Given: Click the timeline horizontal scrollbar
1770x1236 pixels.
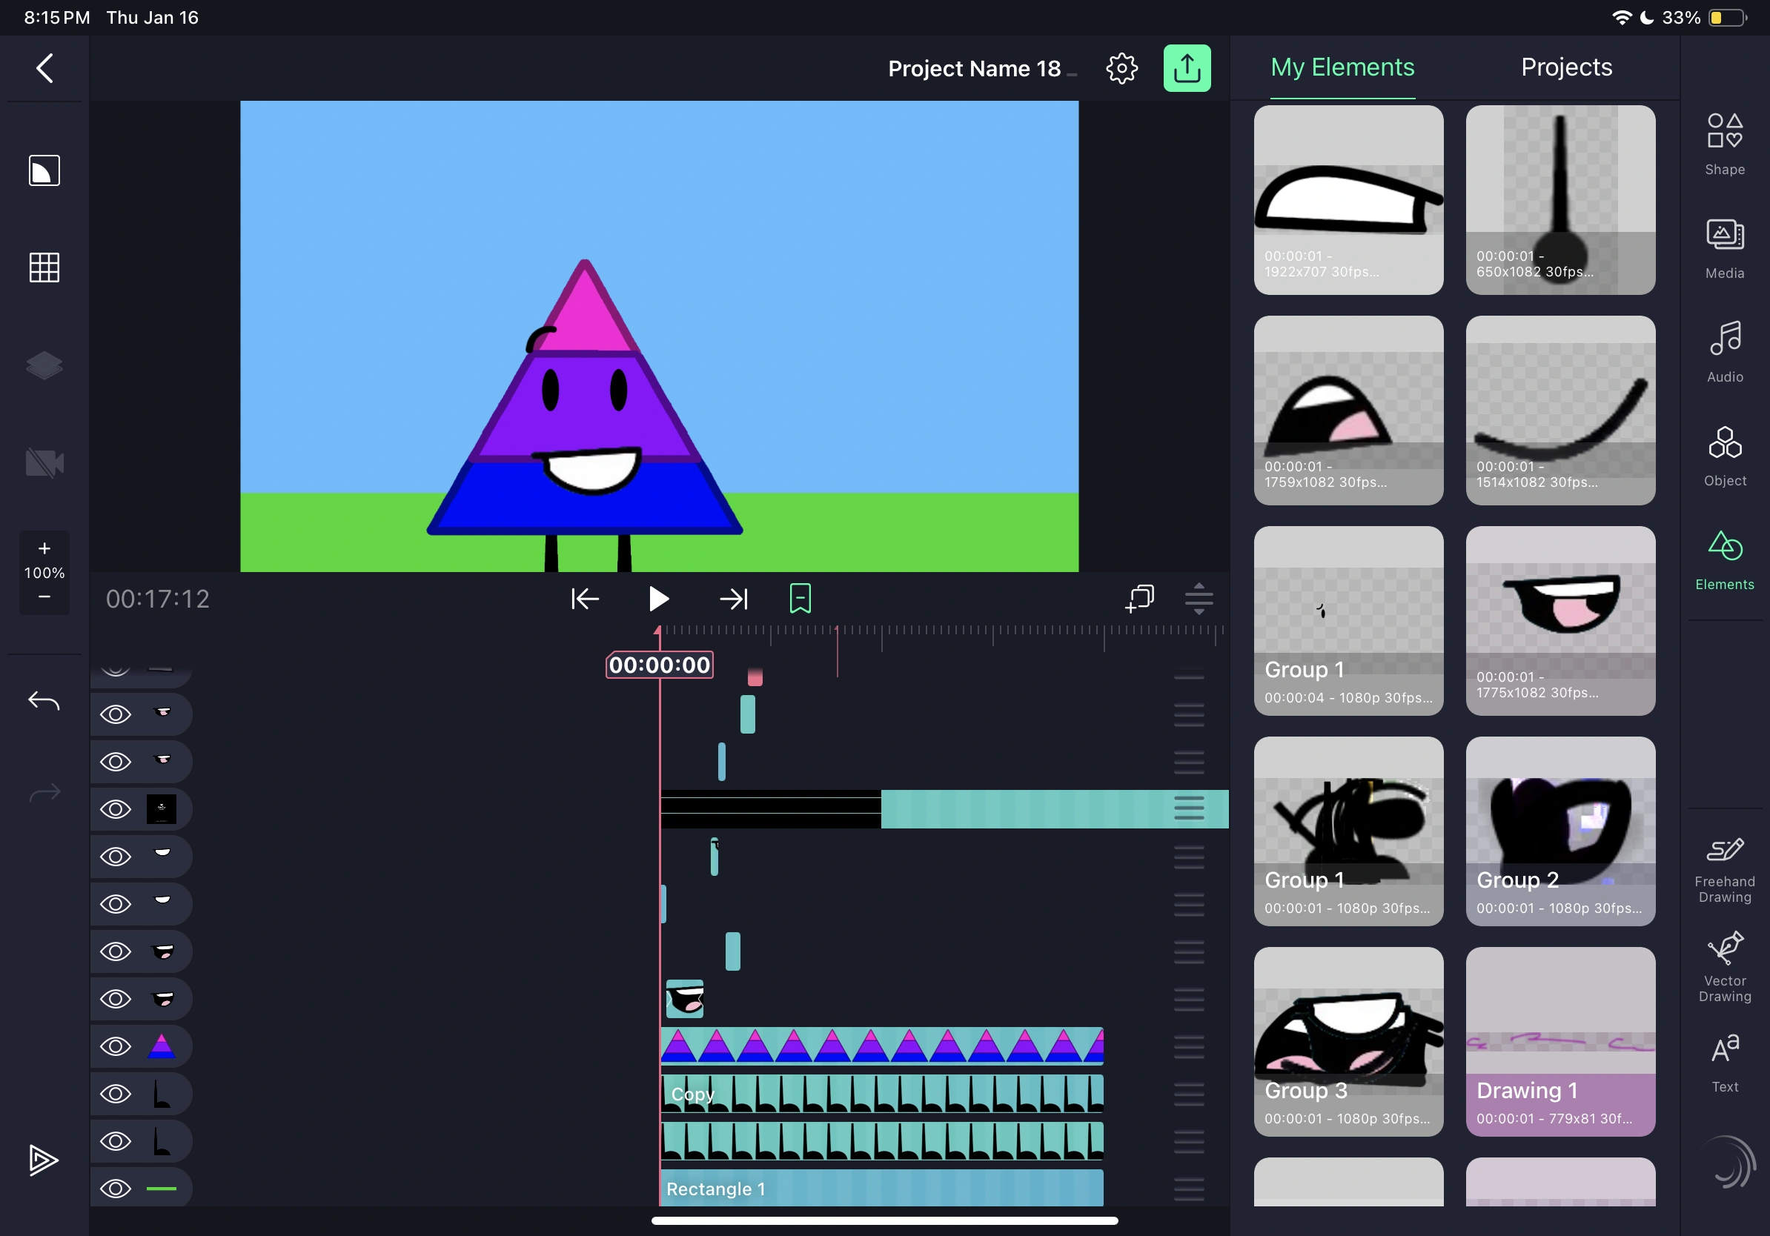Looking at the screenshot, I should [x=884, y=1220].
